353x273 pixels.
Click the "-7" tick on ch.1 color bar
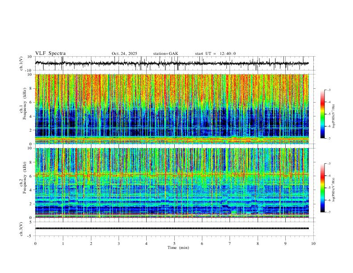(x=328, y=139)
